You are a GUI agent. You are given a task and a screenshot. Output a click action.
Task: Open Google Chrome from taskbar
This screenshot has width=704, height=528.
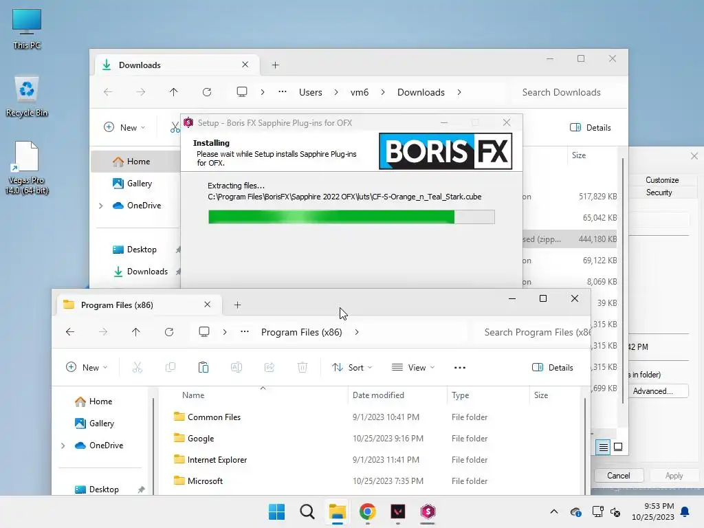[x=368, y=511]
